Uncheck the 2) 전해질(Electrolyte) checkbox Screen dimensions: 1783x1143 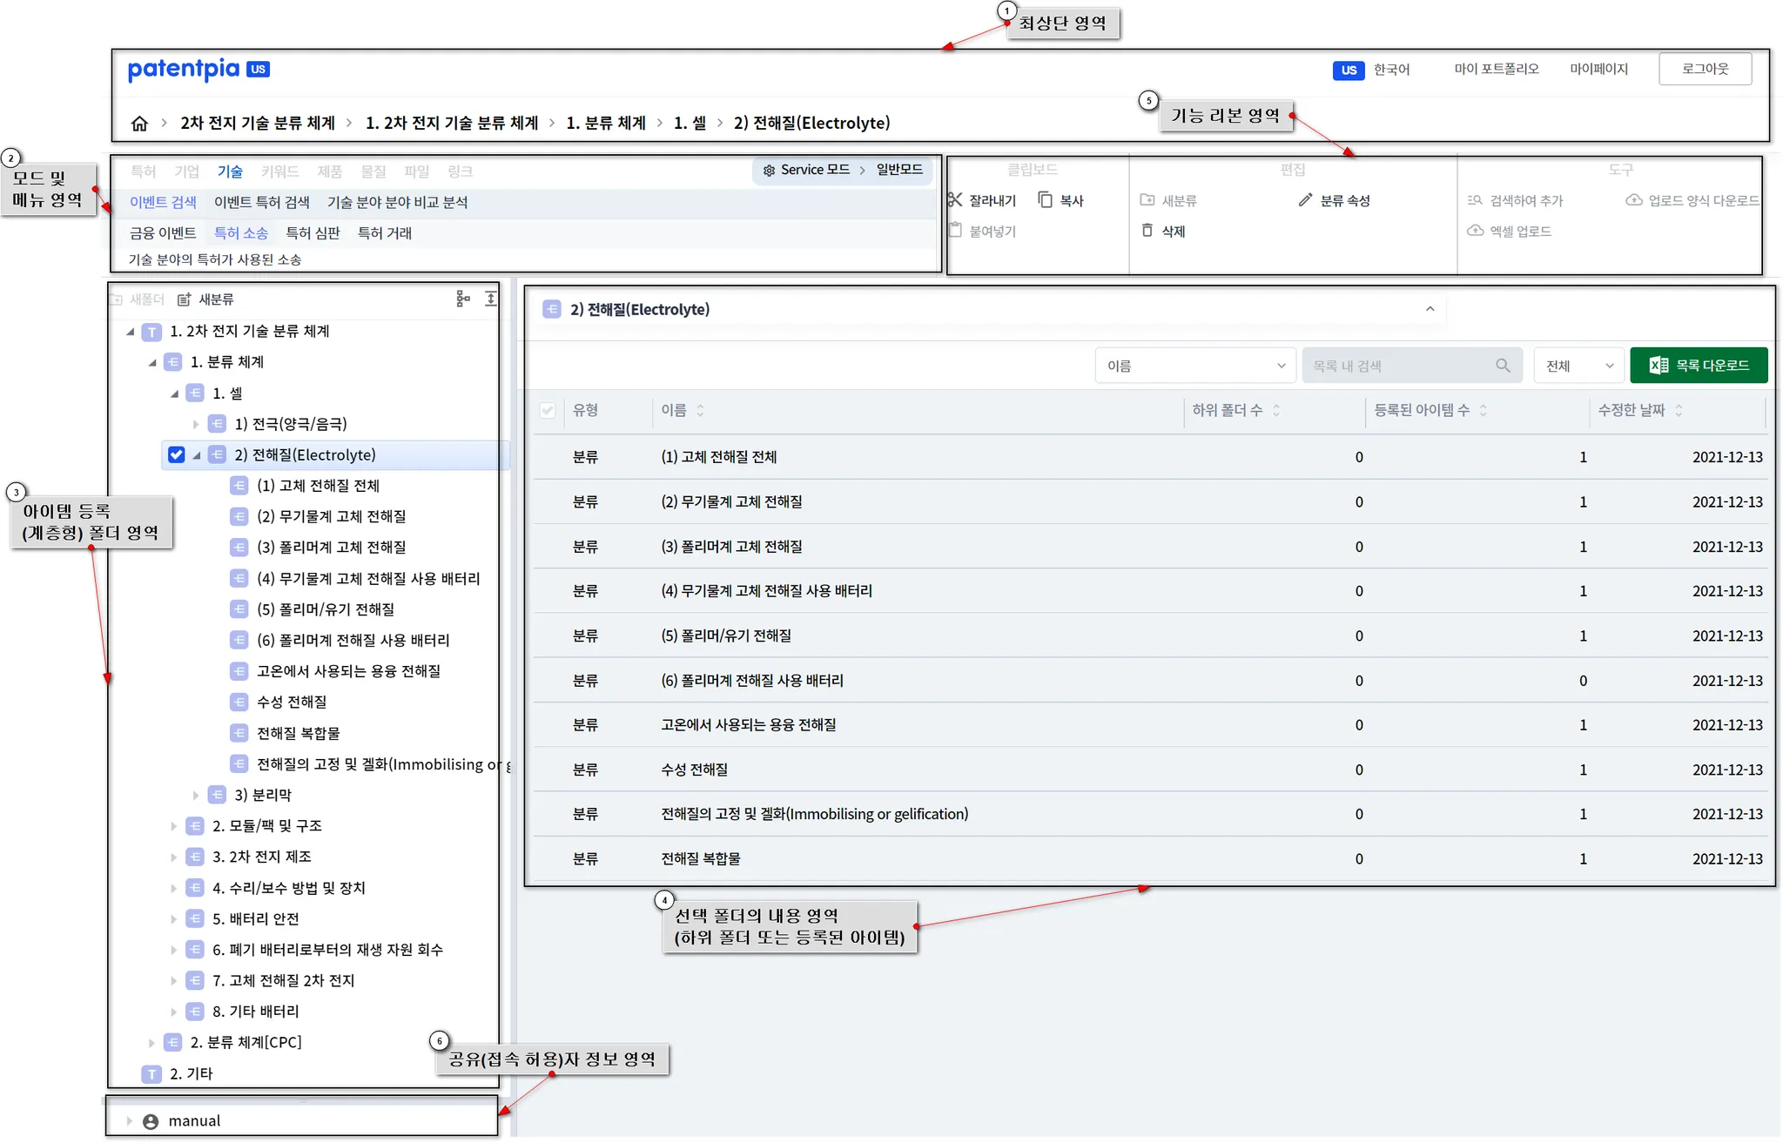(176, 454)
